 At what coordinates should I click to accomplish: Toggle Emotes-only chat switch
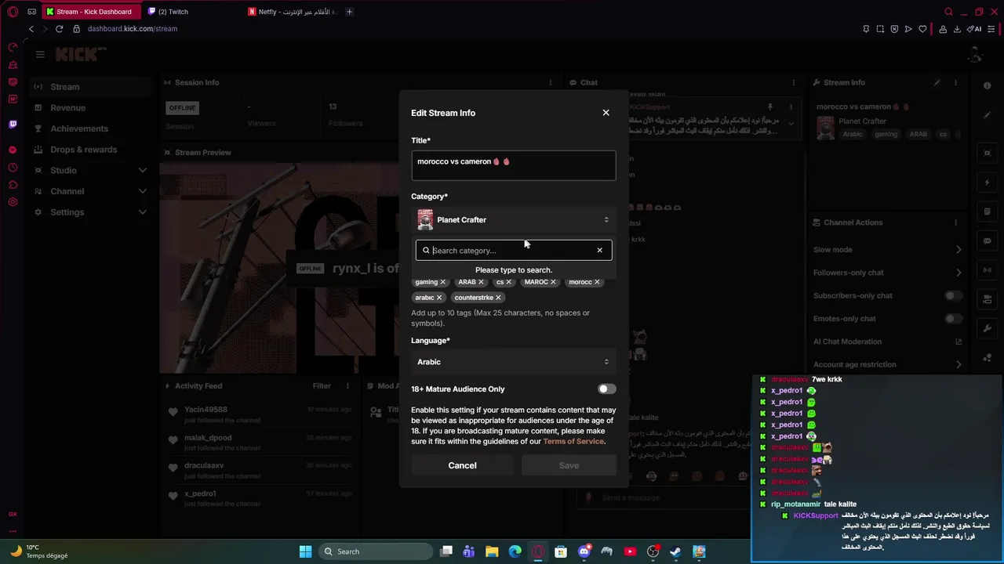(x=953, y=319)
